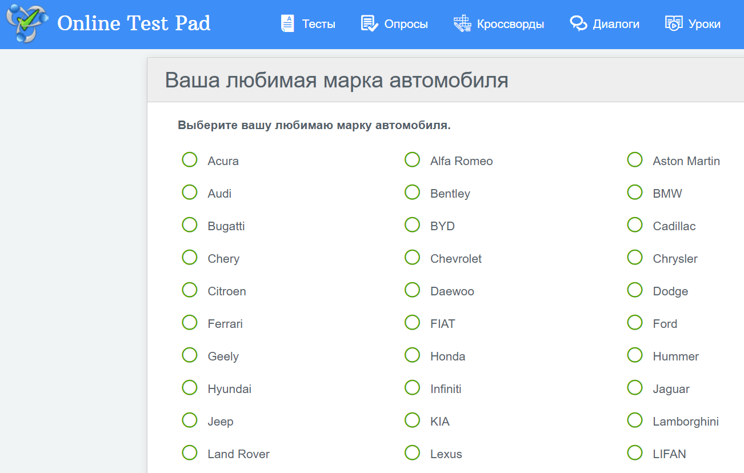This screenshot has height=473, width=744.
Task: Select the Audi radio button
Action: [x=189, y=192]
